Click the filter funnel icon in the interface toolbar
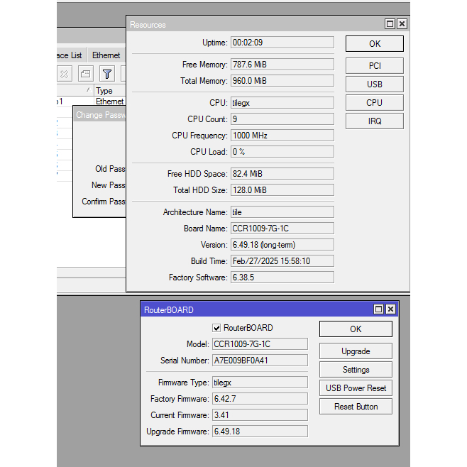Viewport: 467px width, 467px height. click(106, 74)
